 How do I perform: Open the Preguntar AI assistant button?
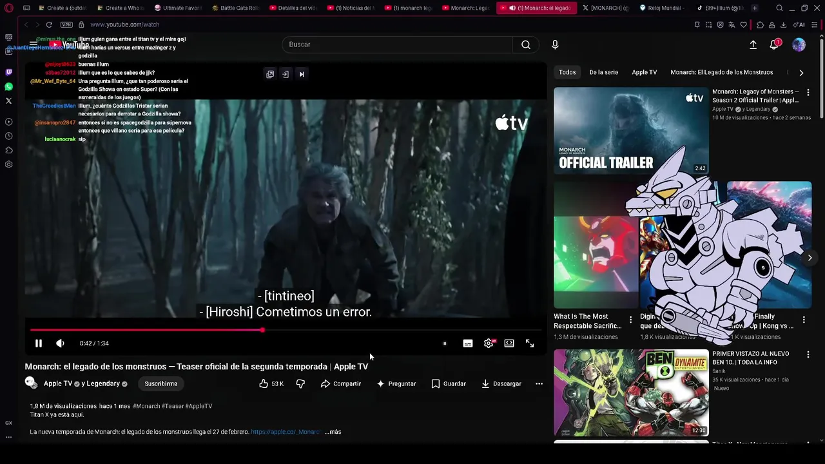pos(396,383)
